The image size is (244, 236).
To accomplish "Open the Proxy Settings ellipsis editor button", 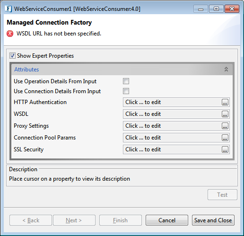I will pyautogui.click(x=225, y=126).
